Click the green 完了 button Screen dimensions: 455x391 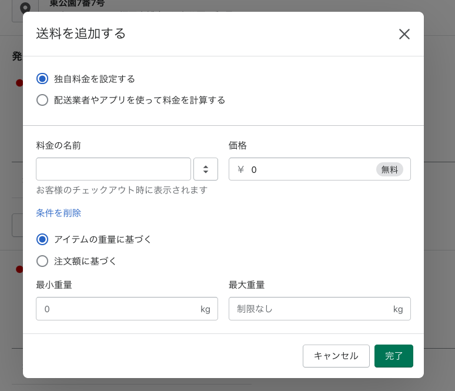click(393, 356)
